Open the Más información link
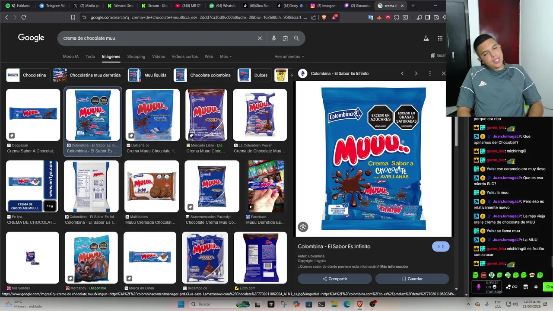This screenshot has width=553, height=311. click(394, 267)
